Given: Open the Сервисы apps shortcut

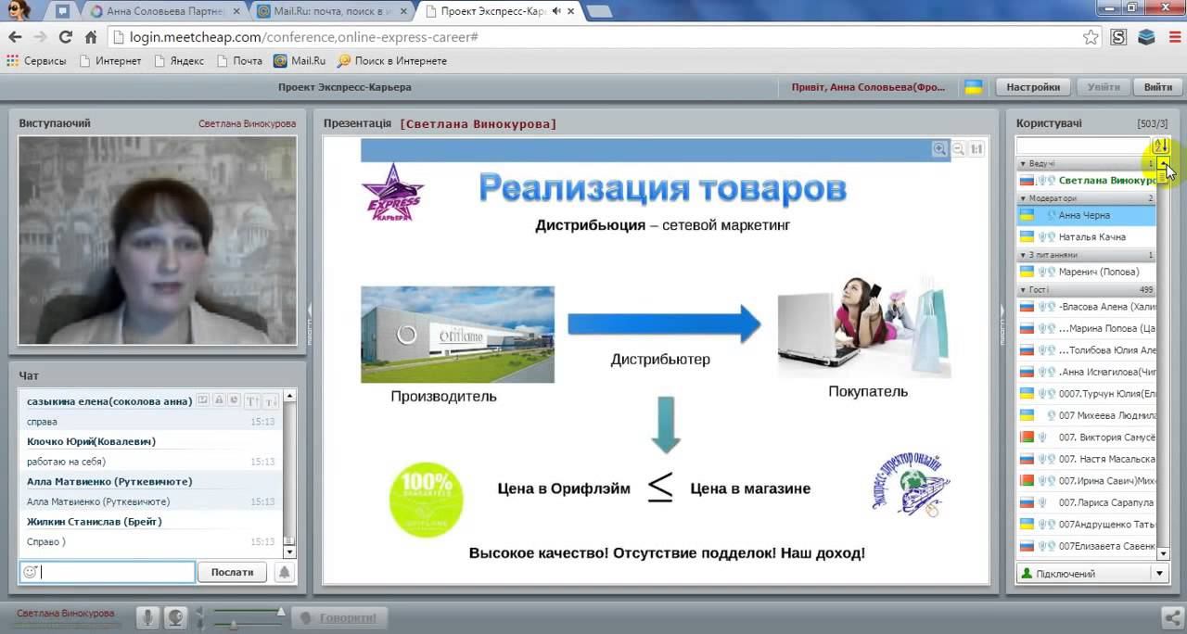Looking at the screenshot, I should pos(36,61).
